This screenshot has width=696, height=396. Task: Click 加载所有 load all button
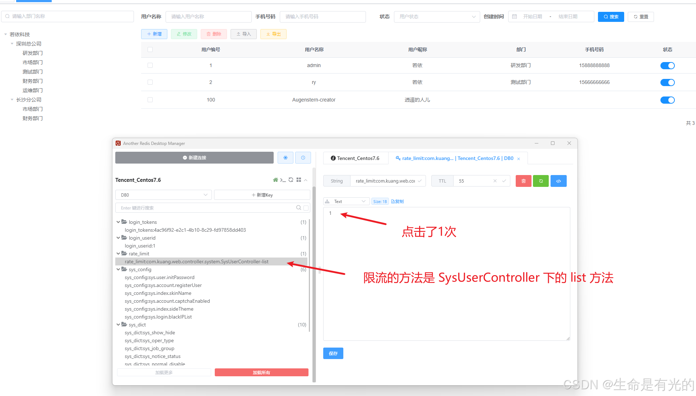point(261,373)
